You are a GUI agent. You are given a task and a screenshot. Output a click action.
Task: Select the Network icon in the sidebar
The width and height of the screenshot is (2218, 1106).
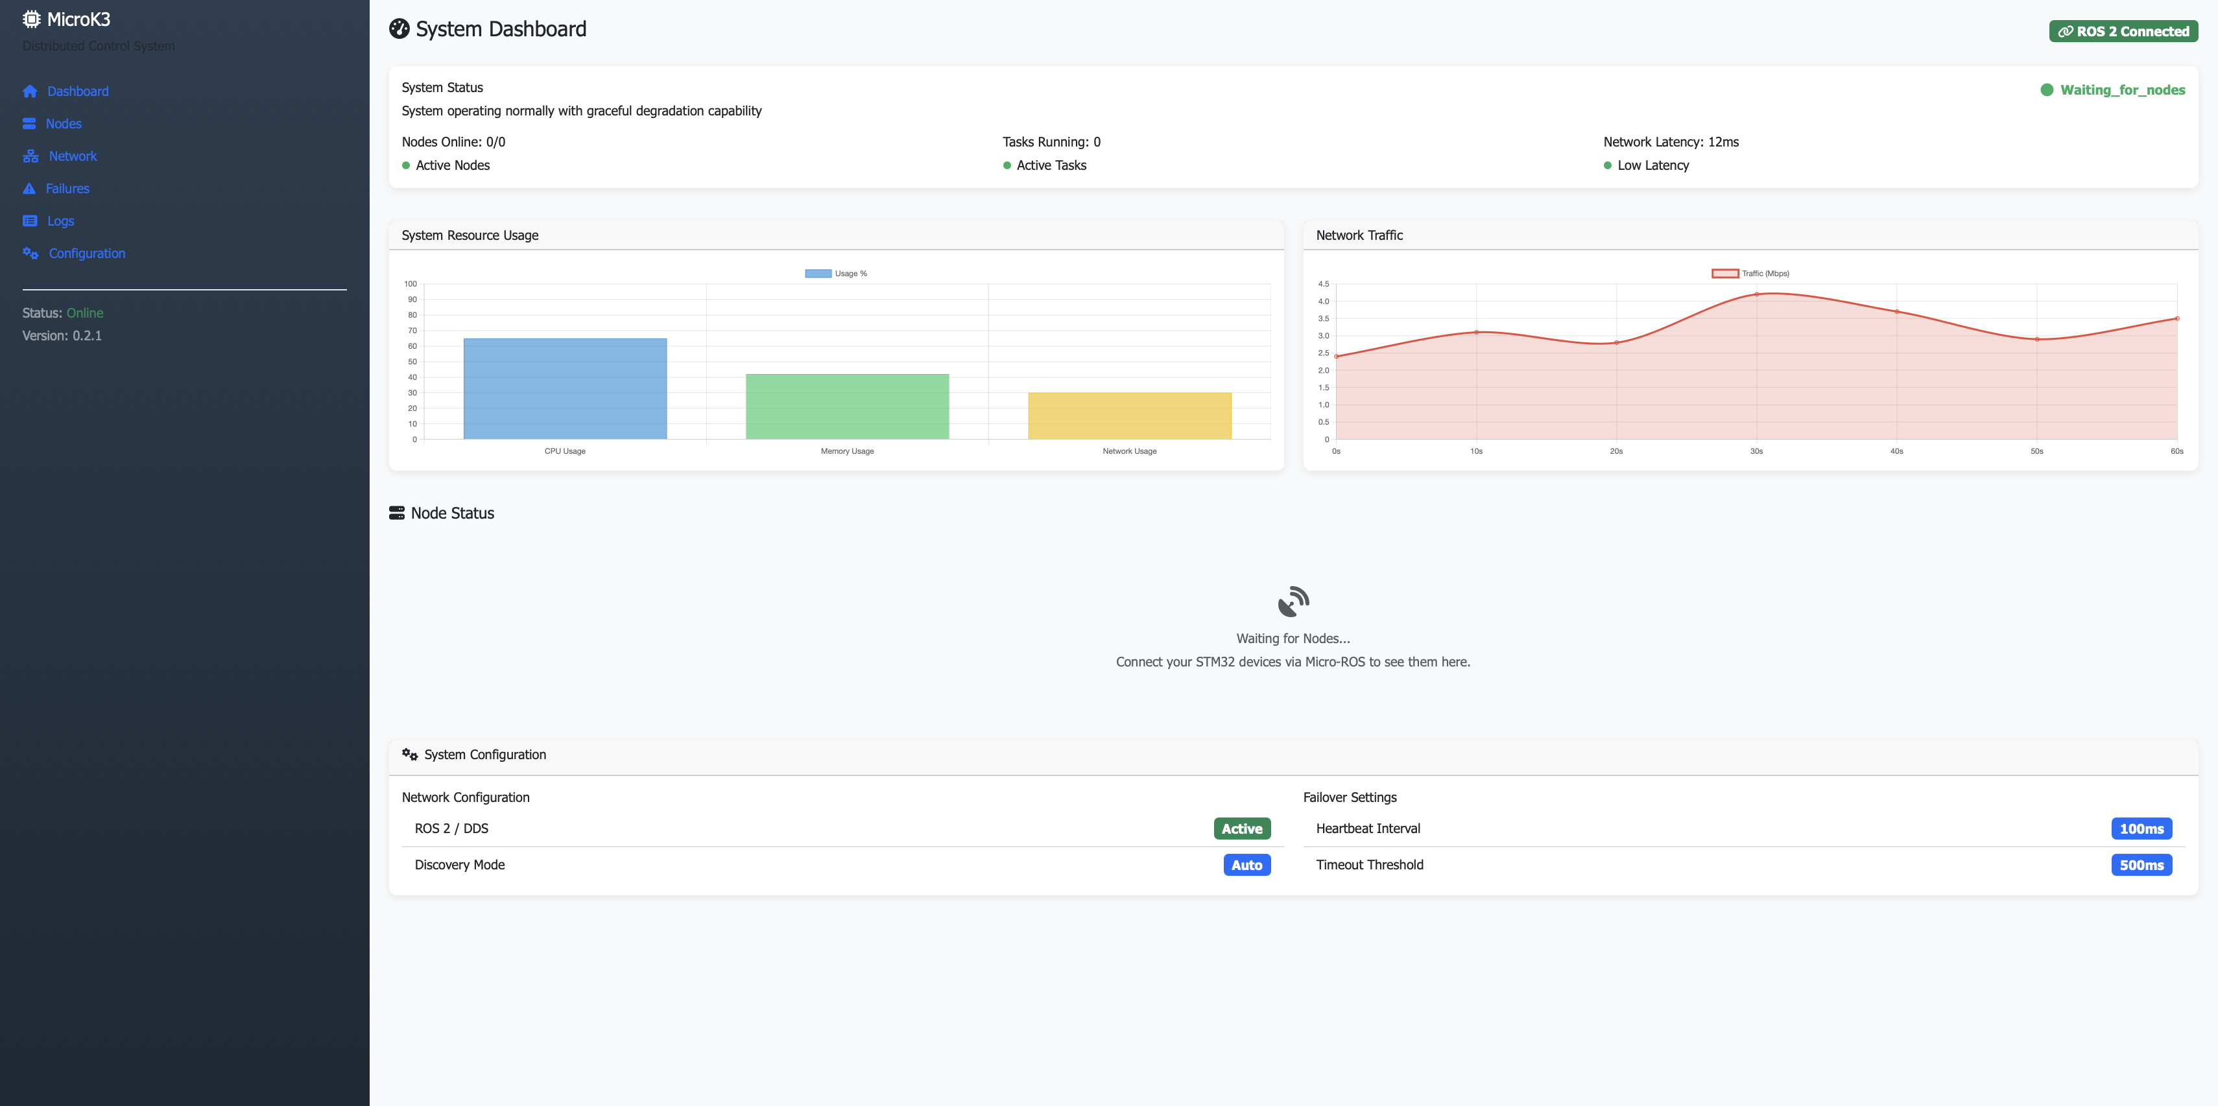pyautogui.click(x=30, y=156)
